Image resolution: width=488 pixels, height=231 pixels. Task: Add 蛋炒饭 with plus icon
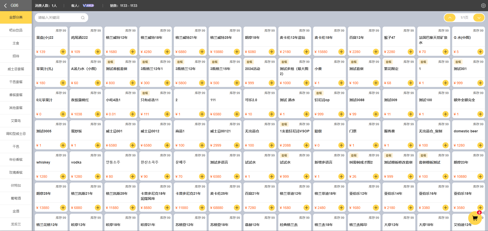pos(98,145)
